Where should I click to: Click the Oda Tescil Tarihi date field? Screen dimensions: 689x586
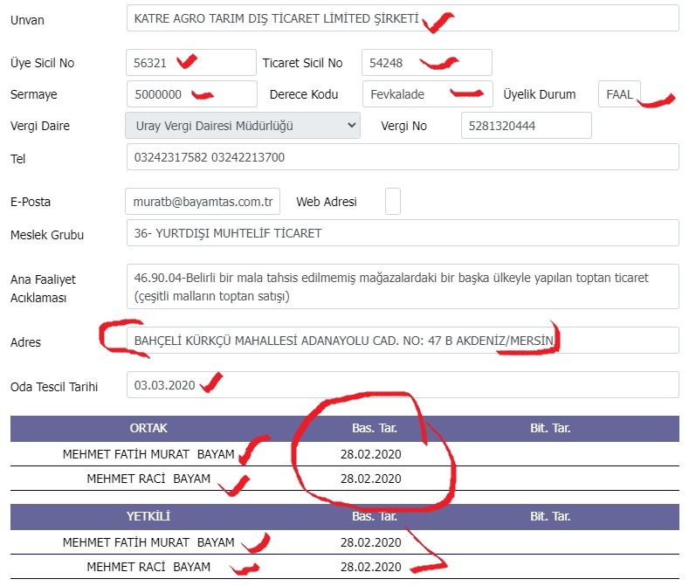click(403, 384)
